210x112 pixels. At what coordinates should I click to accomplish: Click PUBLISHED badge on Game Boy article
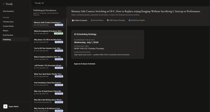[59, 85]
